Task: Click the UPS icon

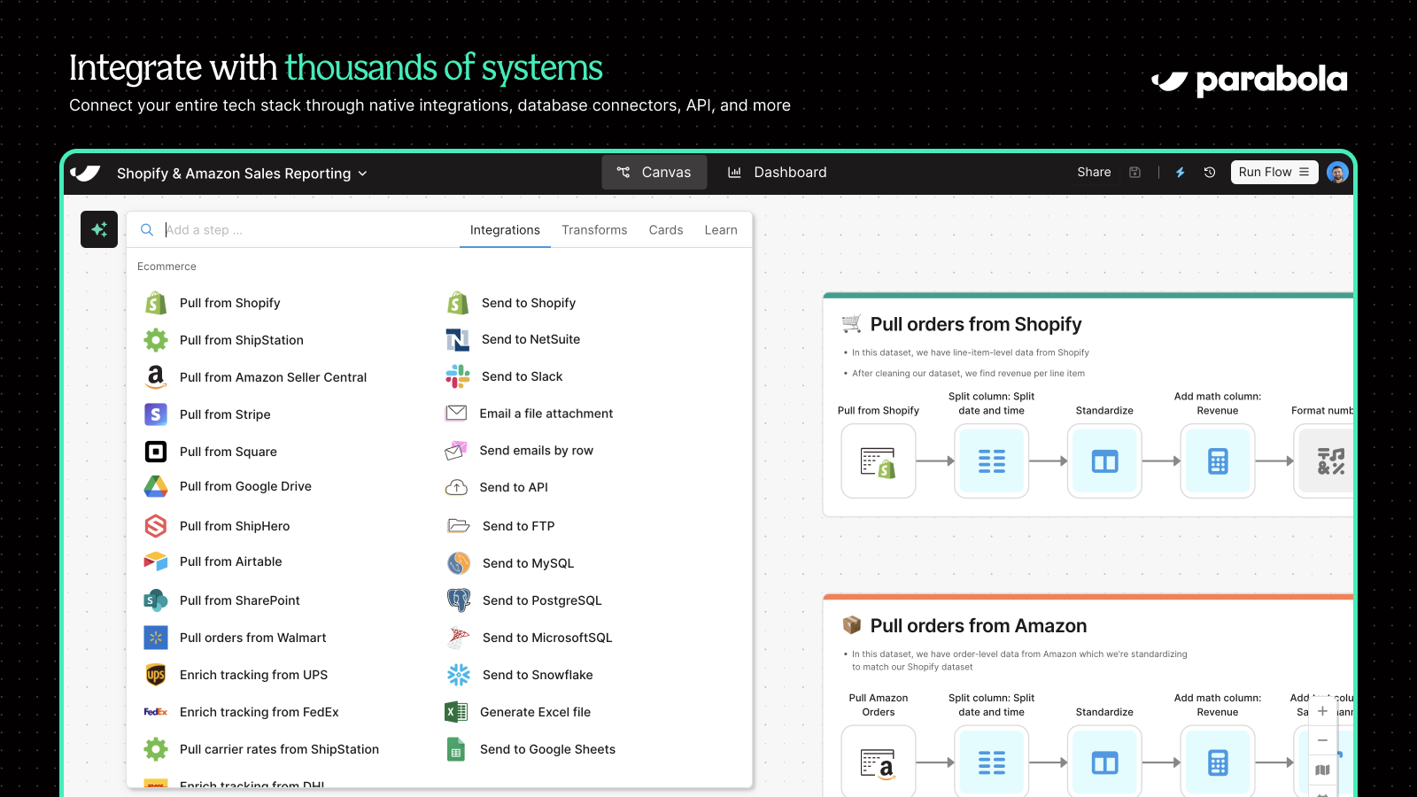Action: pyautogui.click(x=156, y=675)
